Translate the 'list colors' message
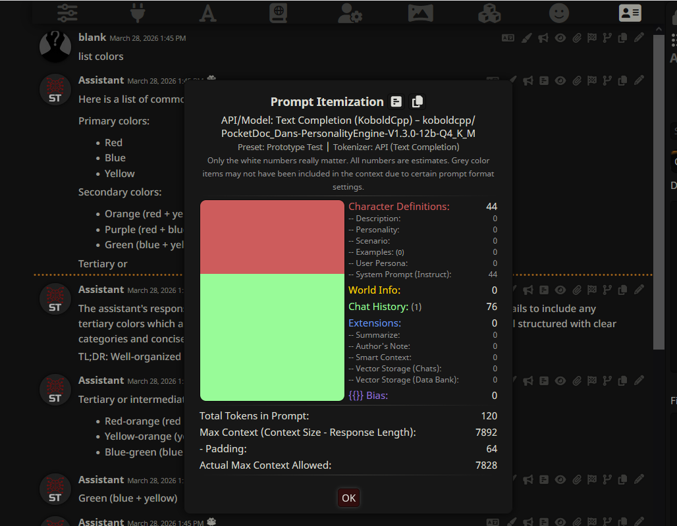677x526 pixels. coord(508,38)
